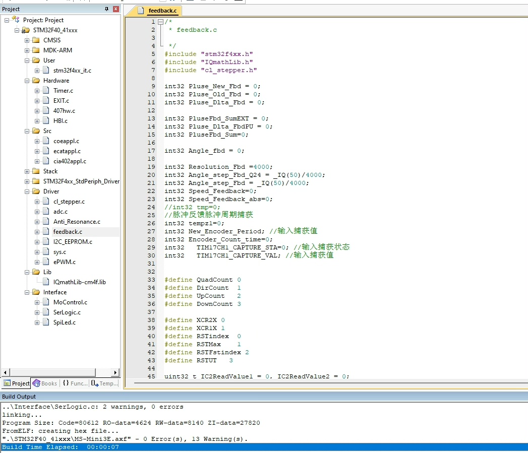
Task: Select the CMSIS folder icon
Action: (x=36, y=40)
